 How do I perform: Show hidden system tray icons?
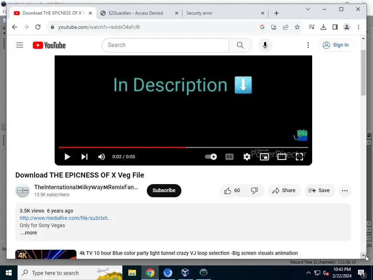point(308,273)
